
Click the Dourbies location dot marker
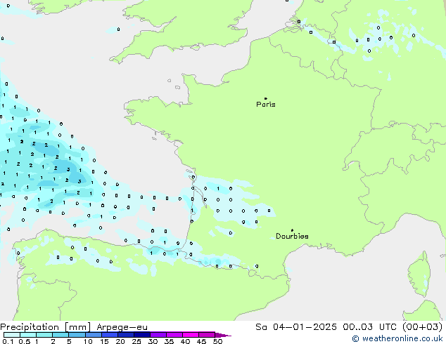point(292,230)
